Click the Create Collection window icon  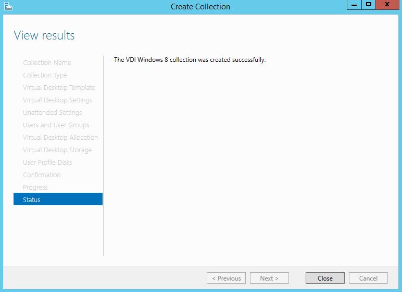click(8, 6)
